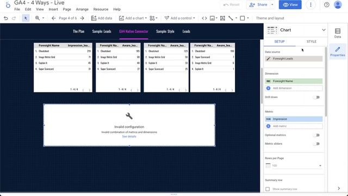
Task: Open the Edit menu
Action: click(28, 9)
